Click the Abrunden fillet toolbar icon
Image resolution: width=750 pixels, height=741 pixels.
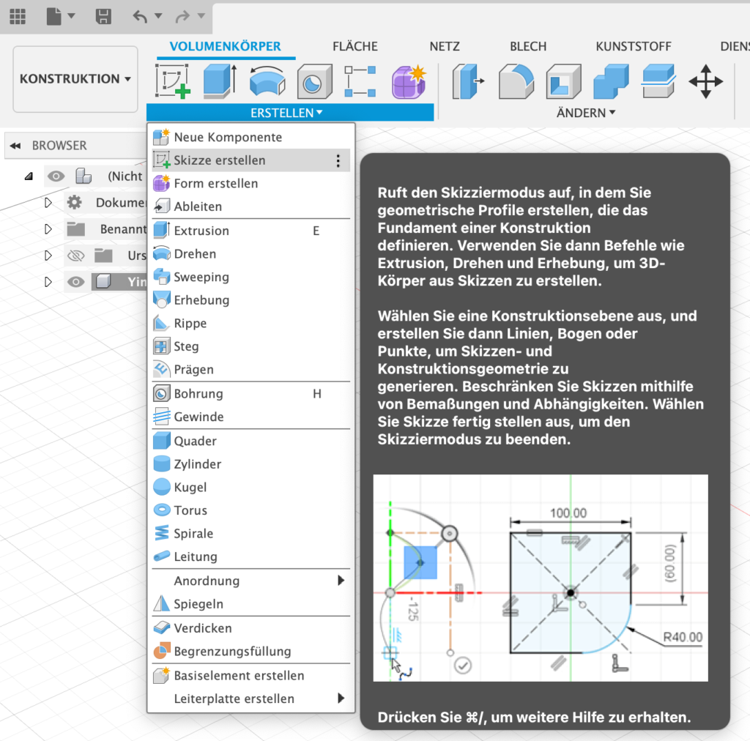pyautogui.click(x=516, y=81)
